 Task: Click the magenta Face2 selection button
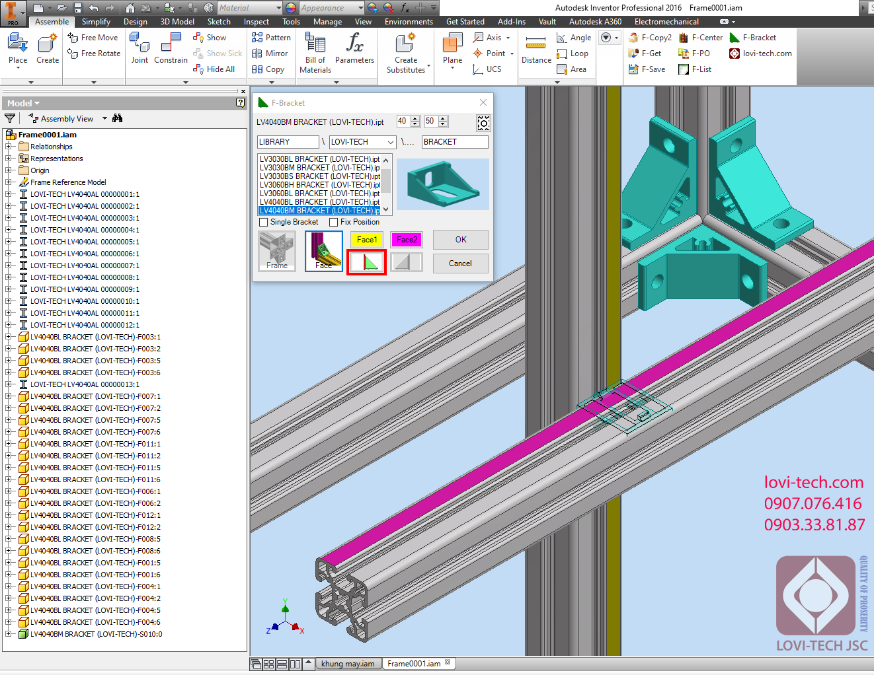407,240
